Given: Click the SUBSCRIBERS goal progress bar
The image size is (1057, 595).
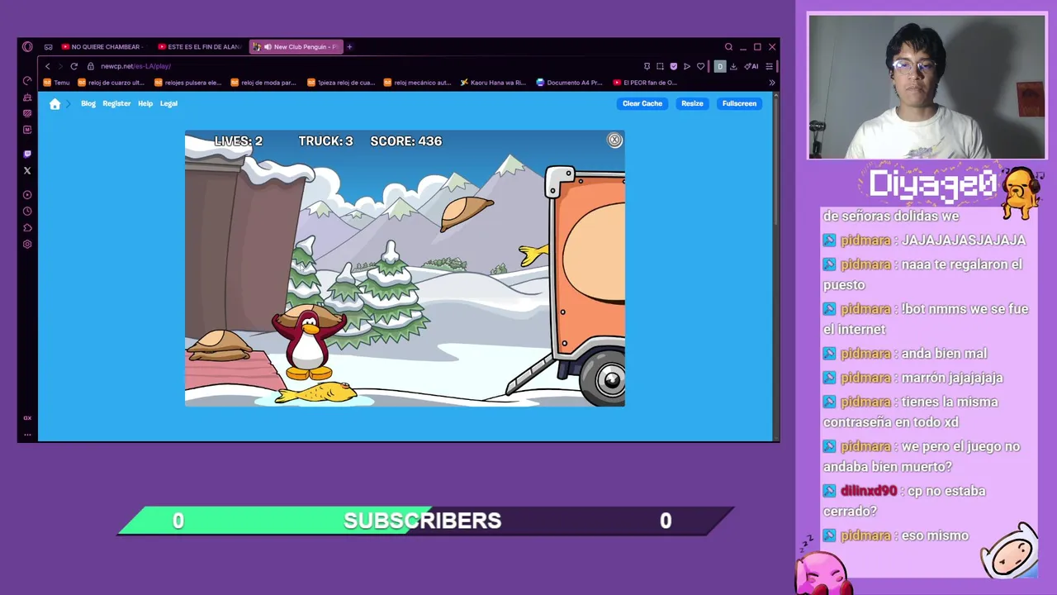Looking at the screenshot, I should click(424, 521).
